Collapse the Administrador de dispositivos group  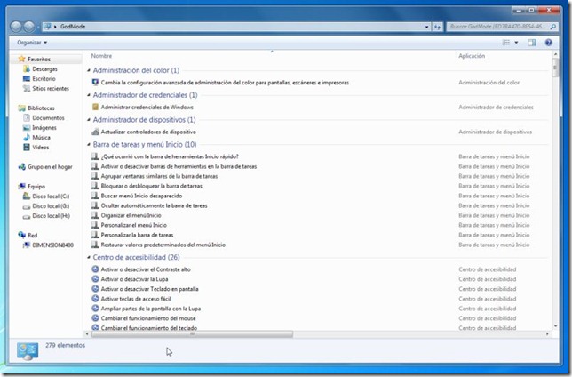click(x=89, y=120)
